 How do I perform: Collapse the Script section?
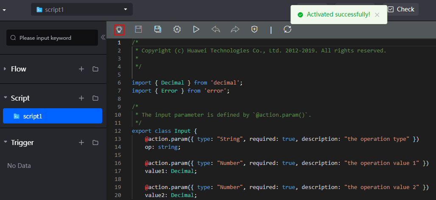pos(5,98)
